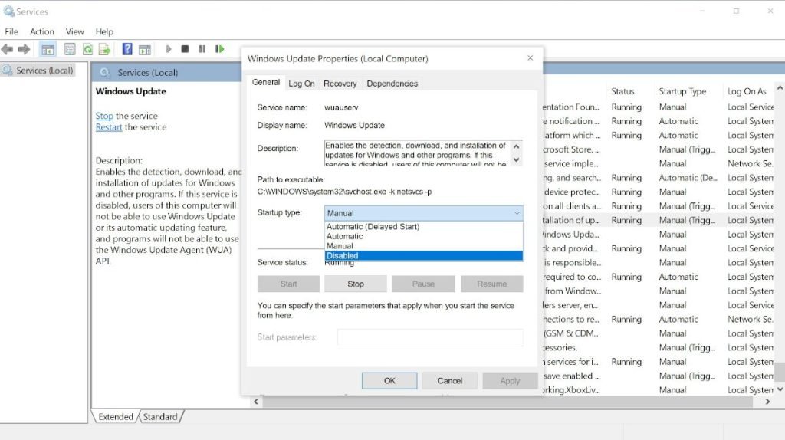Click the vertical scrollbar thumb in the services list
This screenshot has height=440, width=785.
click(780, 373)
